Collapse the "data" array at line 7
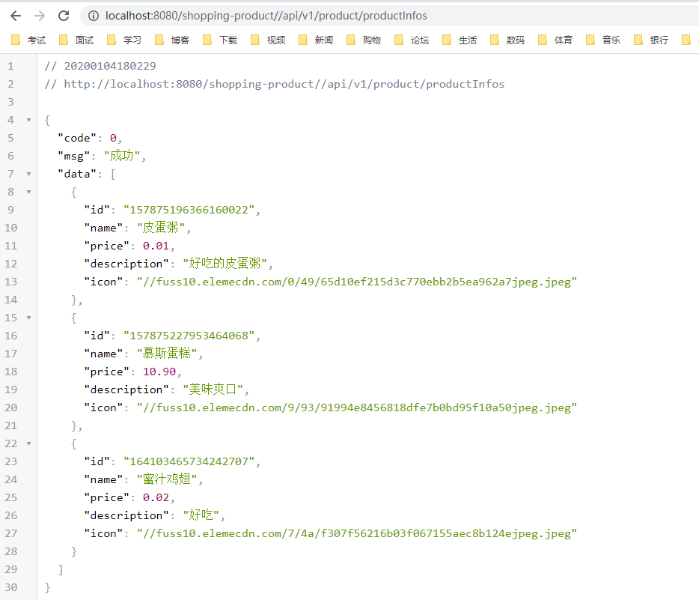 (x=29, y=174)
